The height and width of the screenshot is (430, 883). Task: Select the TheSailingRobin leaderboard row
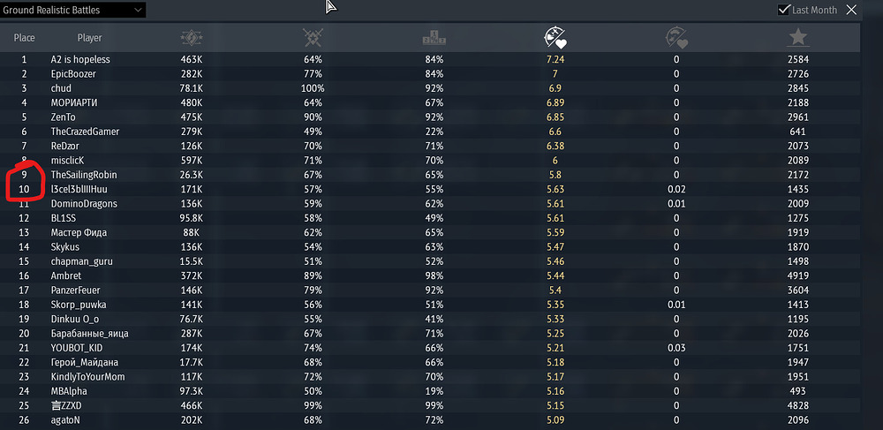coord(85,175)
